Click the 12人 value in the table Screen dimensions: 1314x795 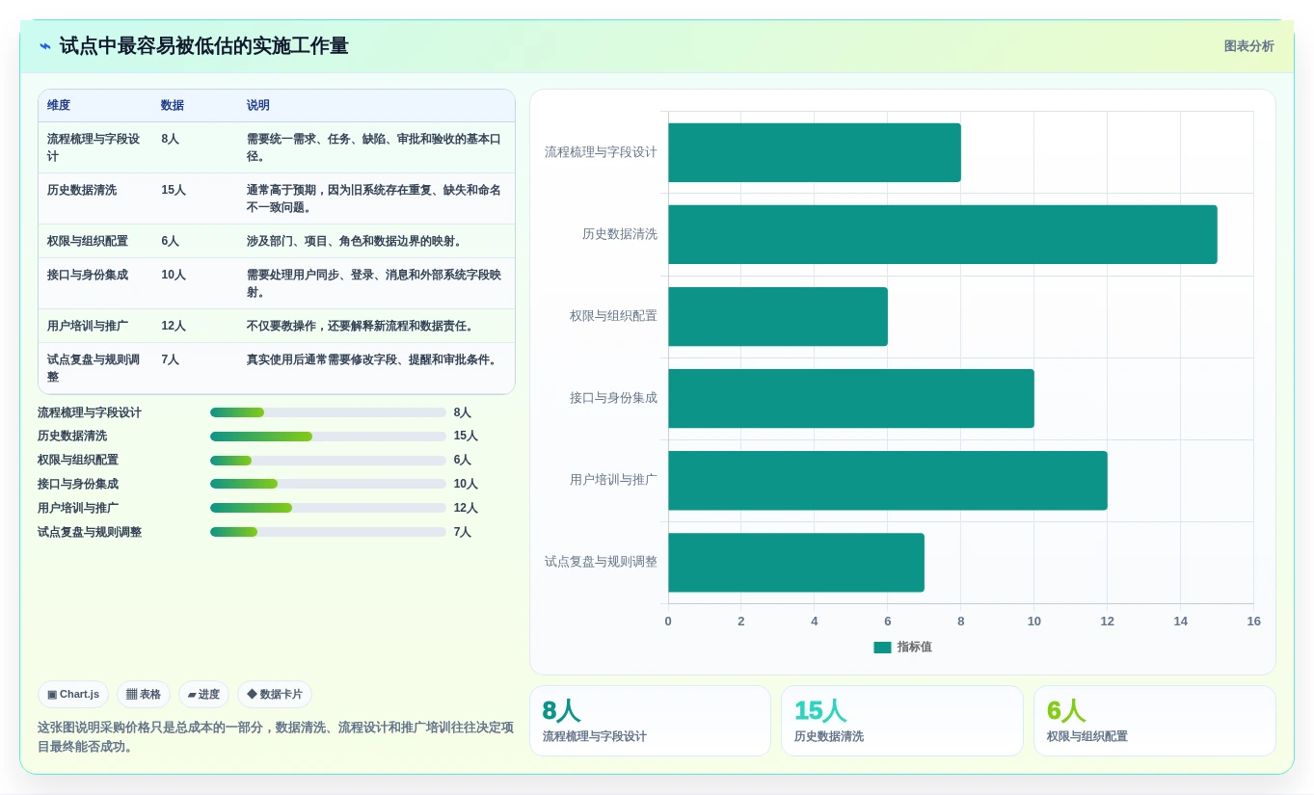(174, 326)
